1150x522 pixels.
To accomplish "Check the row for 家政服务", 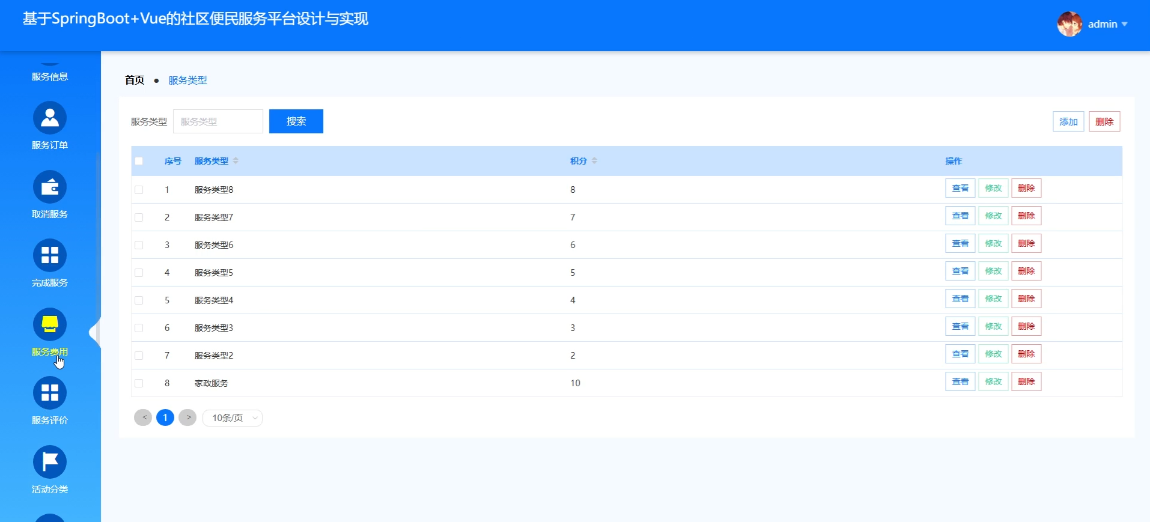I will pyautogui.click(x=139, y=383).
